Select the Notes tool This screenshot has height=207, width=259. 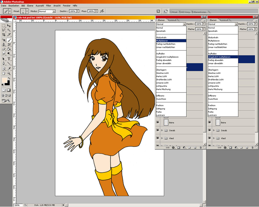[4, 69]
